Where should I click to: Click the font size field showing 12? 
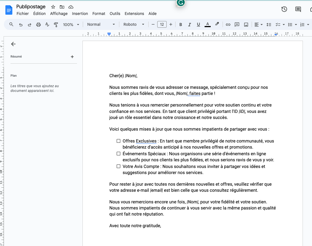(162, 24)
